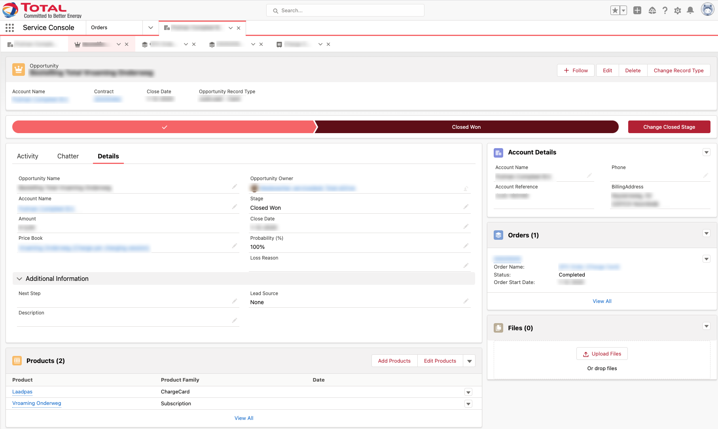The width and height of the screenshot is (718, 429).
Task: Open the Products more actions dropdown
Action: click(470, 361)
